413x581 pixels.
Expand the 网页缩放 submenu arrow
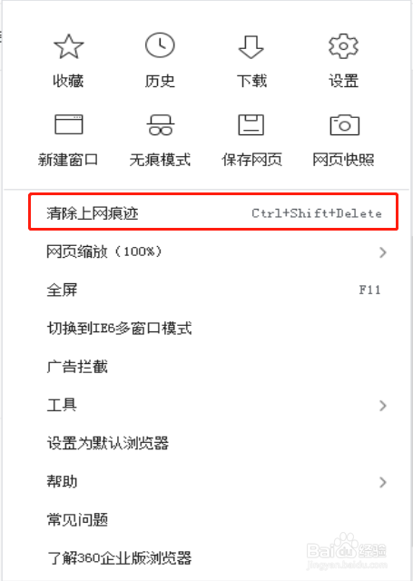click(383, 252)
